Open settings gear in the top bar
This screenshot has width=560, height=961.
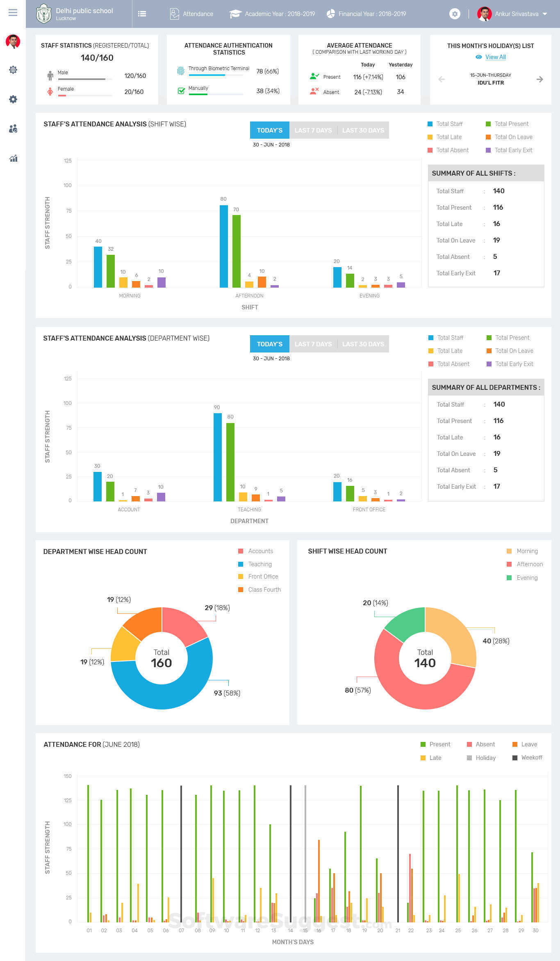pos(455,14)
